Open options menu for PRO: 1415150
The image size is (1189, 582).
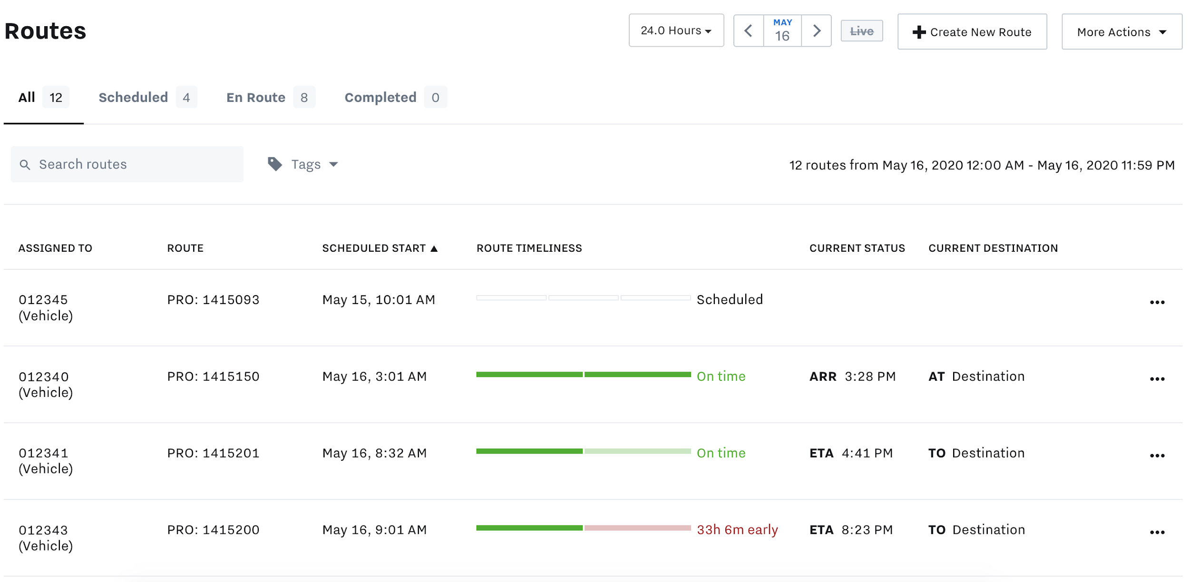[x=1157, y=379]
